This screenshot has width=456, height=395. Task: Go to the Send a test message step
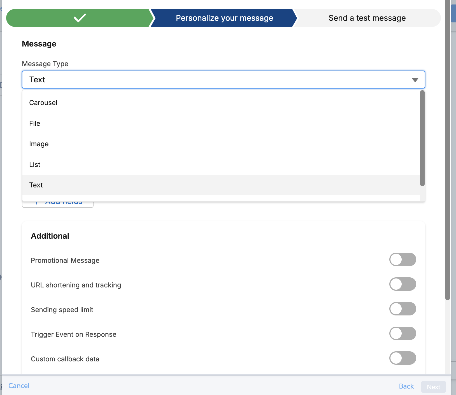coord(367,18)
